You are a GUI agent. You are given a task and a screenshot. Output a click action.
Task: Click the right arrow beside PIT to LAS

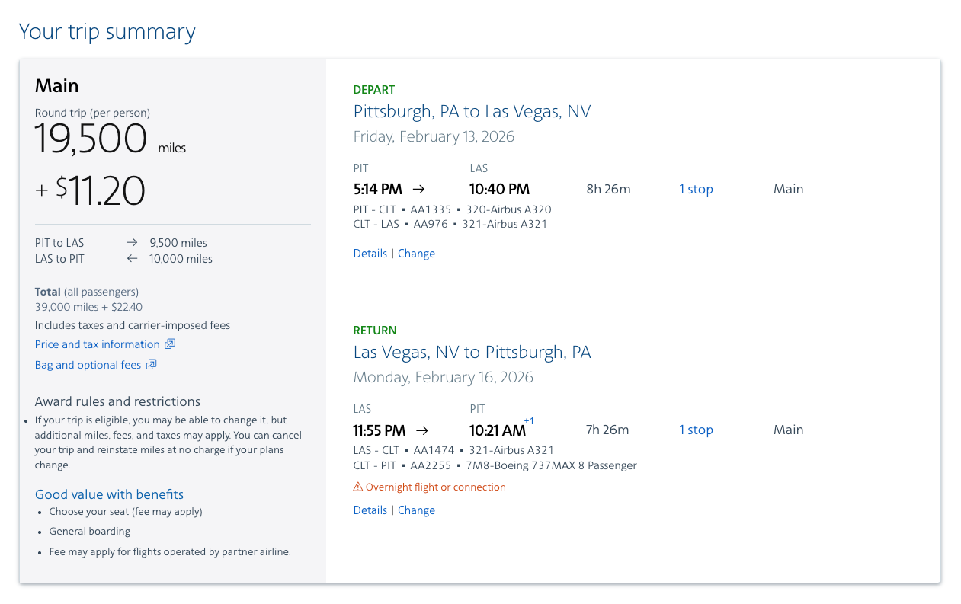pos(132,242)
